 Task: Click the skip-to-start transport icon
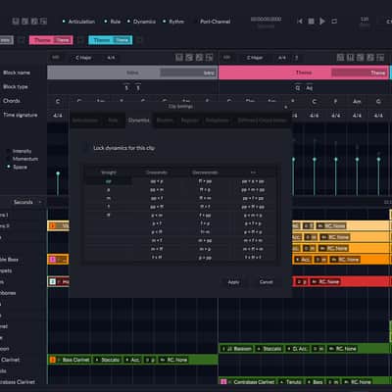[300, 22]
